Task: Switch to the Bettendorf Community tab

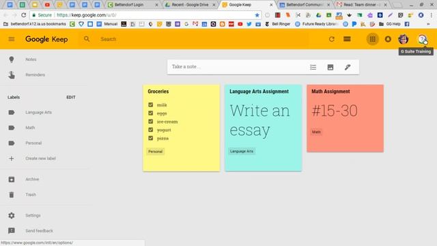Action: pos(305,5)
